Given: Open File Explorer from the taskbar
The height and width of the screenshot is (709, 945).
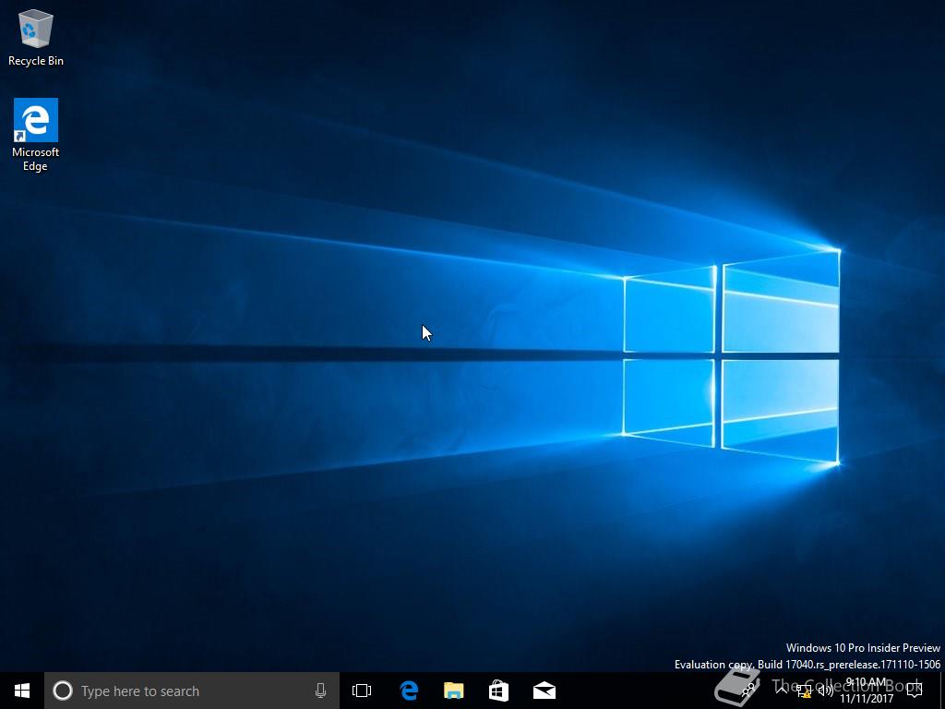Looking at the screenshot, I should 454,691.
